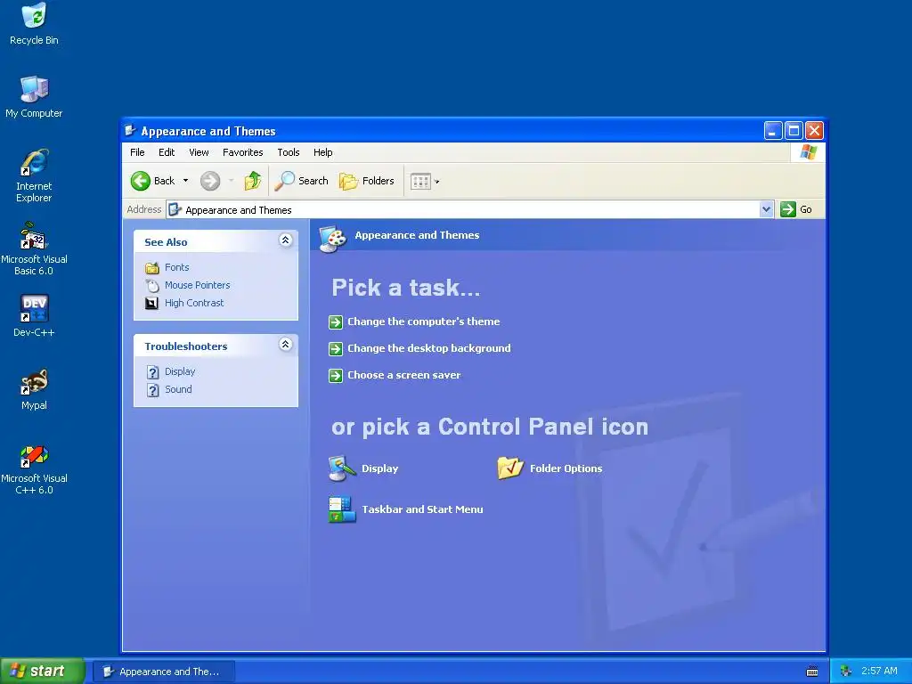Collapse the See Also panel
The image size is (912, 684).
(x=285, y=240)
